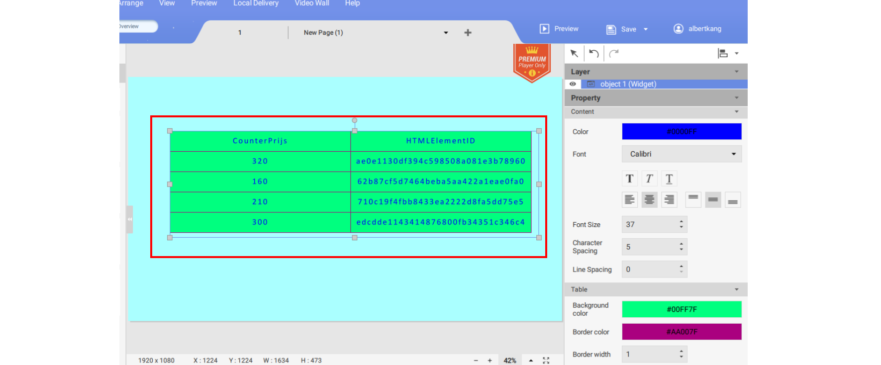Click the undo arrow icon
The width and height of the screenshot is (881, 365).
(x=593, y=53)
